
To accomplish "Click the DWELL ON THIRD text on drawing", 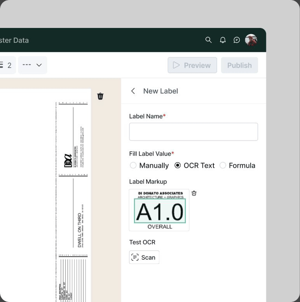I will pyautogui.click(x=79, y=230).
